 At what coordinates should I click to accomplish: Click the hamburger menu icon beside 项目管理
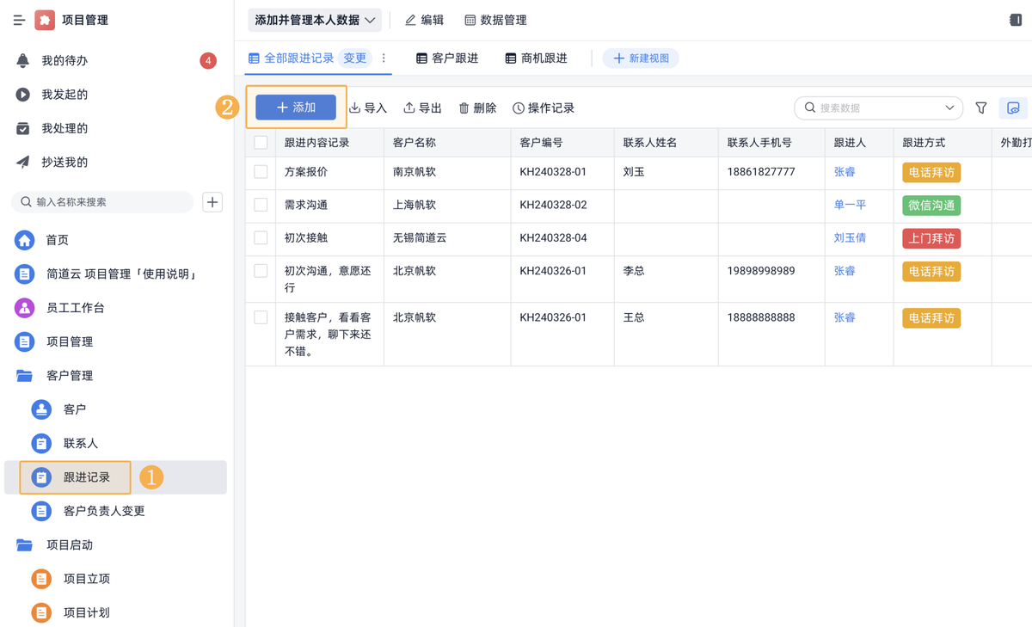(19, 20)
